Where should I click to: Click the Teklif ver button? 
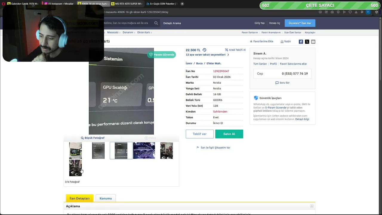pos(200,134)
